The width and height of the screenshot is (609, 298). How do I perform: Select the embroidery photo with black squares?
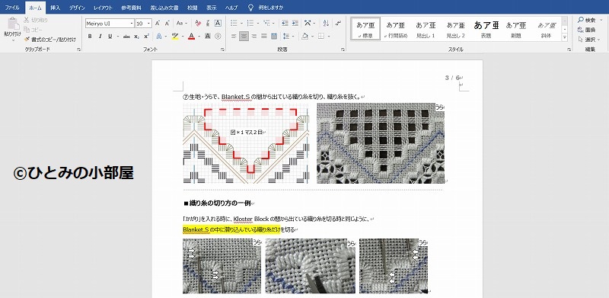point(381,143)
